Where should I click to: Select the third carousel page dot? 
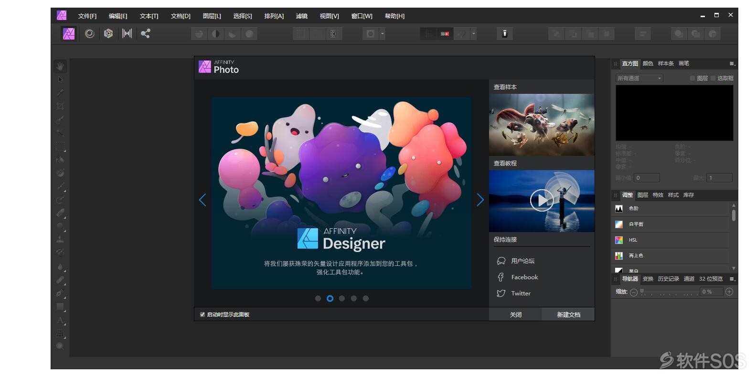pos(342,298)
